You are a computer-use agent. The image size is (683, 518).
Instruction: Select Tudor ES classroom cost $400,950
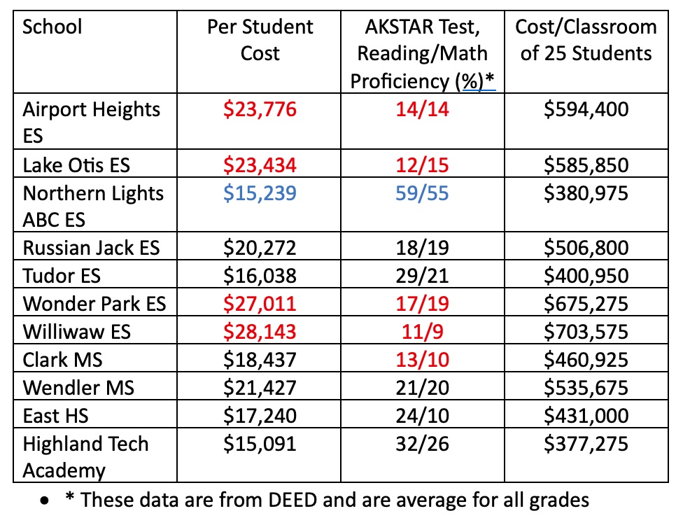tap(586, 275)
